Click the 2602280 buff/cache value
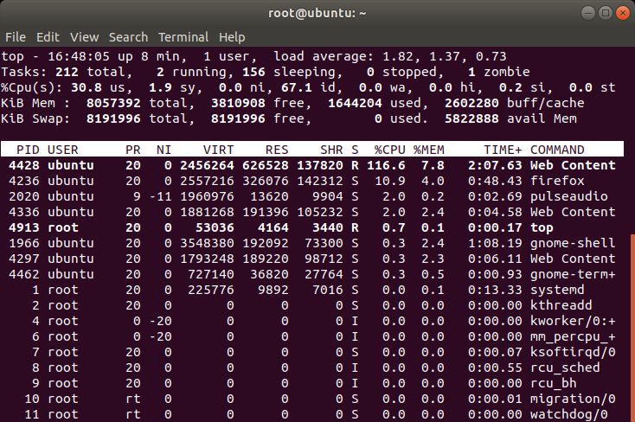635x422 pixels. tap(471, 103)
